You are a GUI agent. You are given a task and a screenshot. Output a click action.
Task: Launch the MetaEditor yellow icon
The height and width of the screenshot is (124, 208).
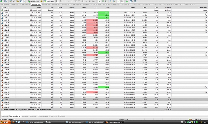(41, 1)
